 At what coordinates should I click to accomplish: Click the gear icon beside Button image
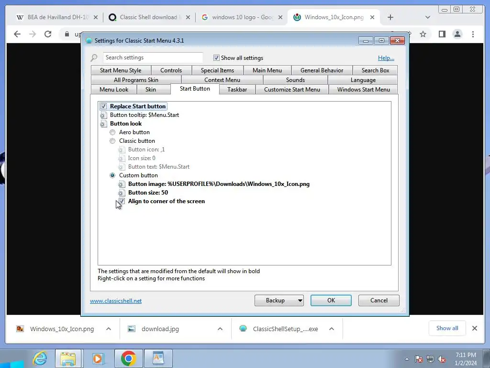pos(122,184)
